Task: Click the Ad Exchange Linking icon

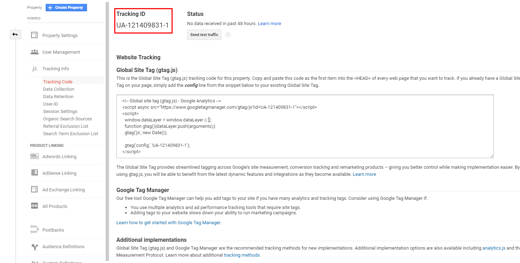Action: pos(34,190)
